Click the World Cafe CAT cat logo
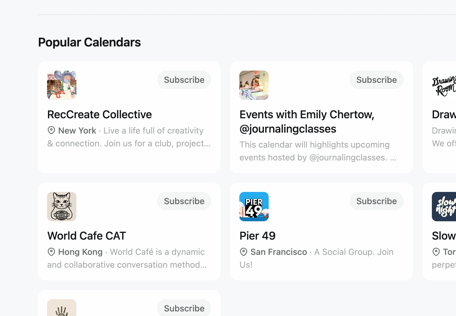This screenshot has width=456, height=316. click(62, 207)
